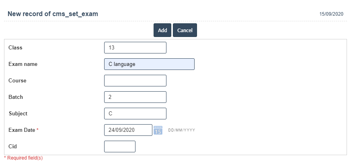Focus the Class input field
This screenshot has width=351, height=166.
[x=135, y=47]
